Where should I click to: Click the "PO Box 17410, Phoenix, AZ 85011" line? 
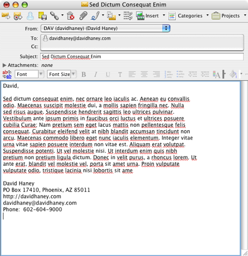(x=46, y=190)
